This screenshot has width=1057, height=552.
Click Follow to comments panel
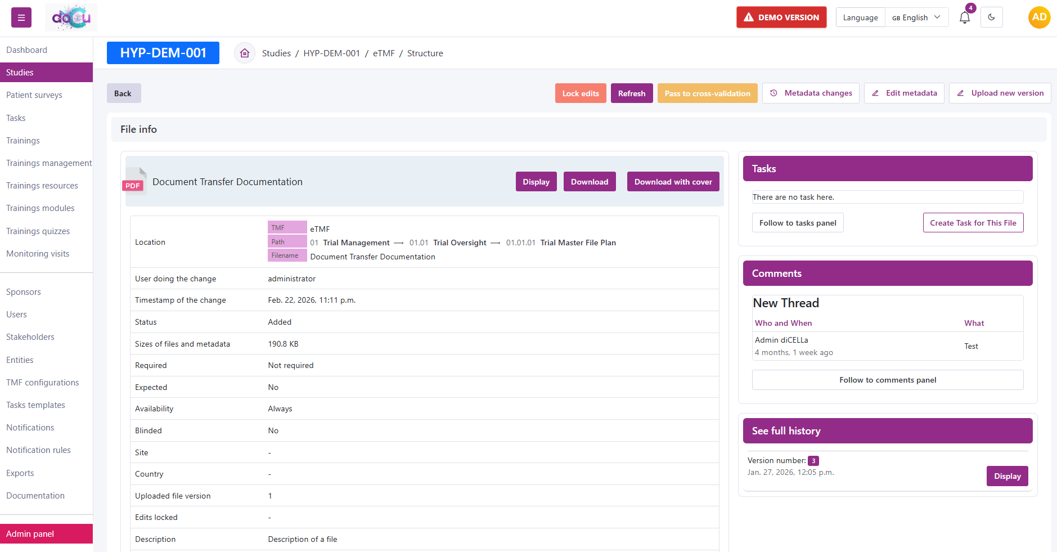pyautogui.click(x=888, y=380)
